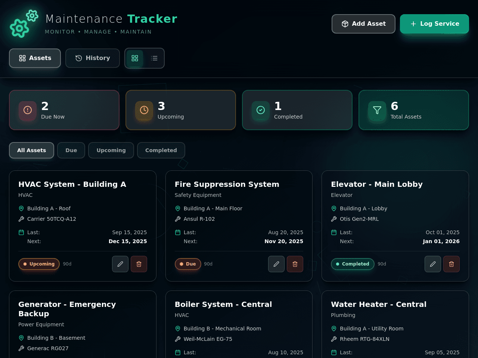This screenshot has height=358, width=478.
Task: Click wrench icon beside Weil-McLain EG-75
Action: (x=178, y=339)
